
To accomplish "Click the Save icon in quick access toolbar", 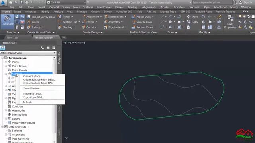I will [22, 2].
